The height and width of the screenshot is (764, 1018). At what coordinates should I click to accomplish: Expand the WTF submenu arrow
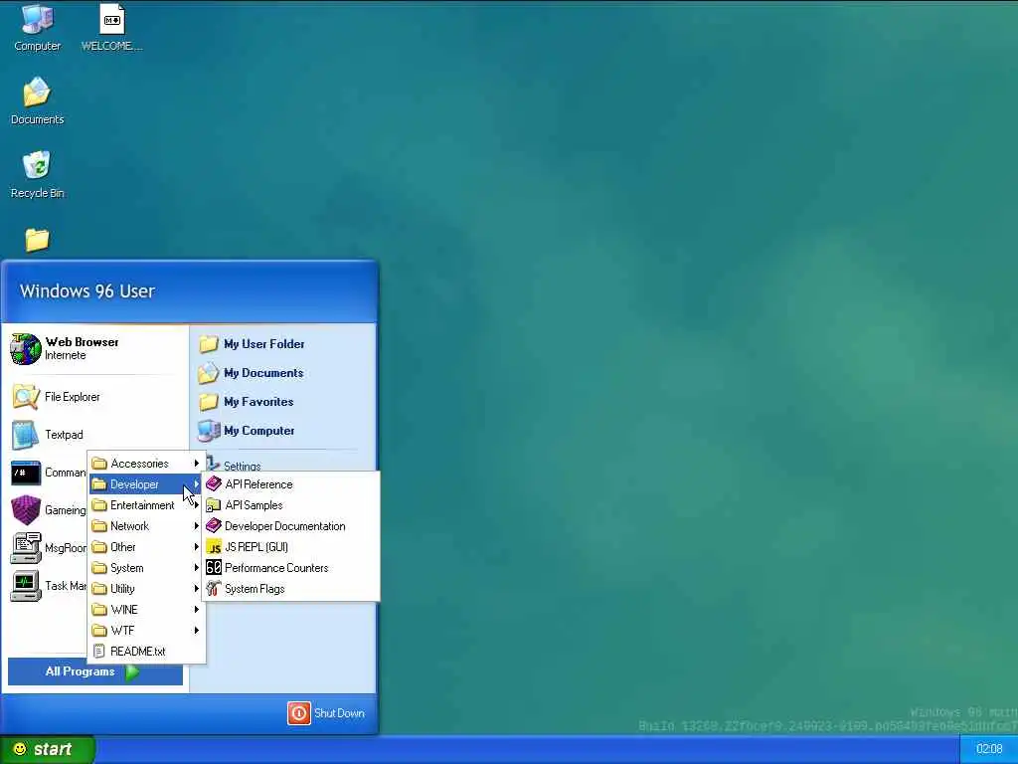point(196,630)
